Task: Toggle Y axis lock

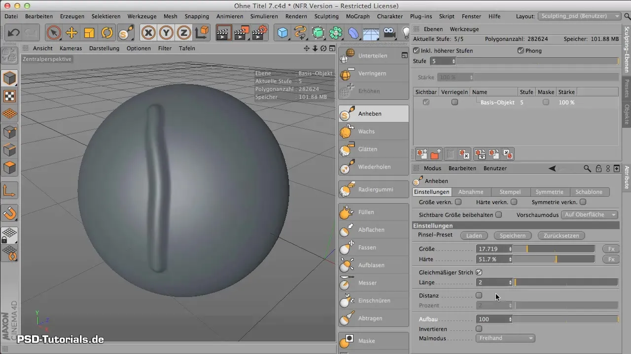Action: click(x=166, y=33)
